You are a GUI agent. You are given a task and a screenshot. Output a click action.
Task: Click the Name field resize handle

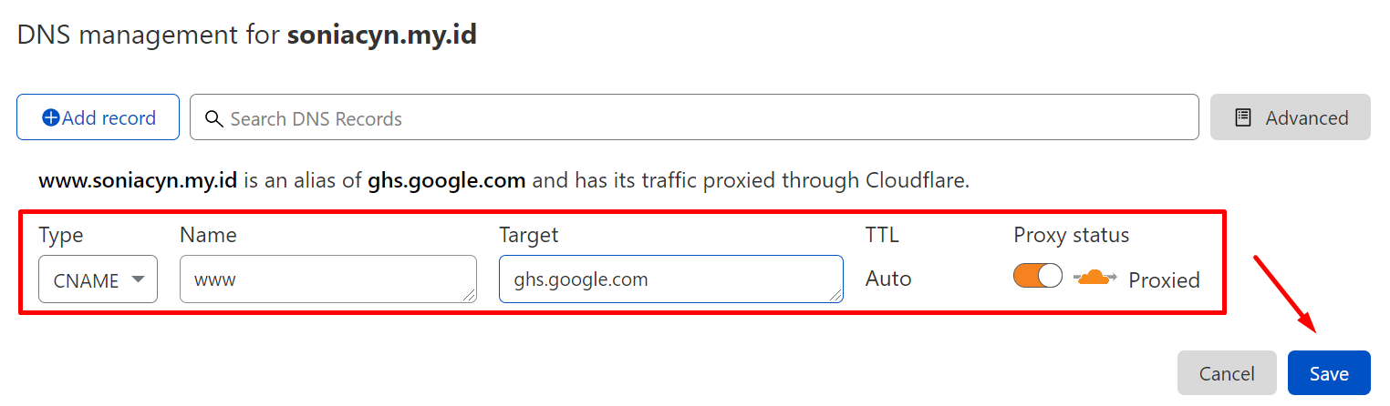coord(470,295)
